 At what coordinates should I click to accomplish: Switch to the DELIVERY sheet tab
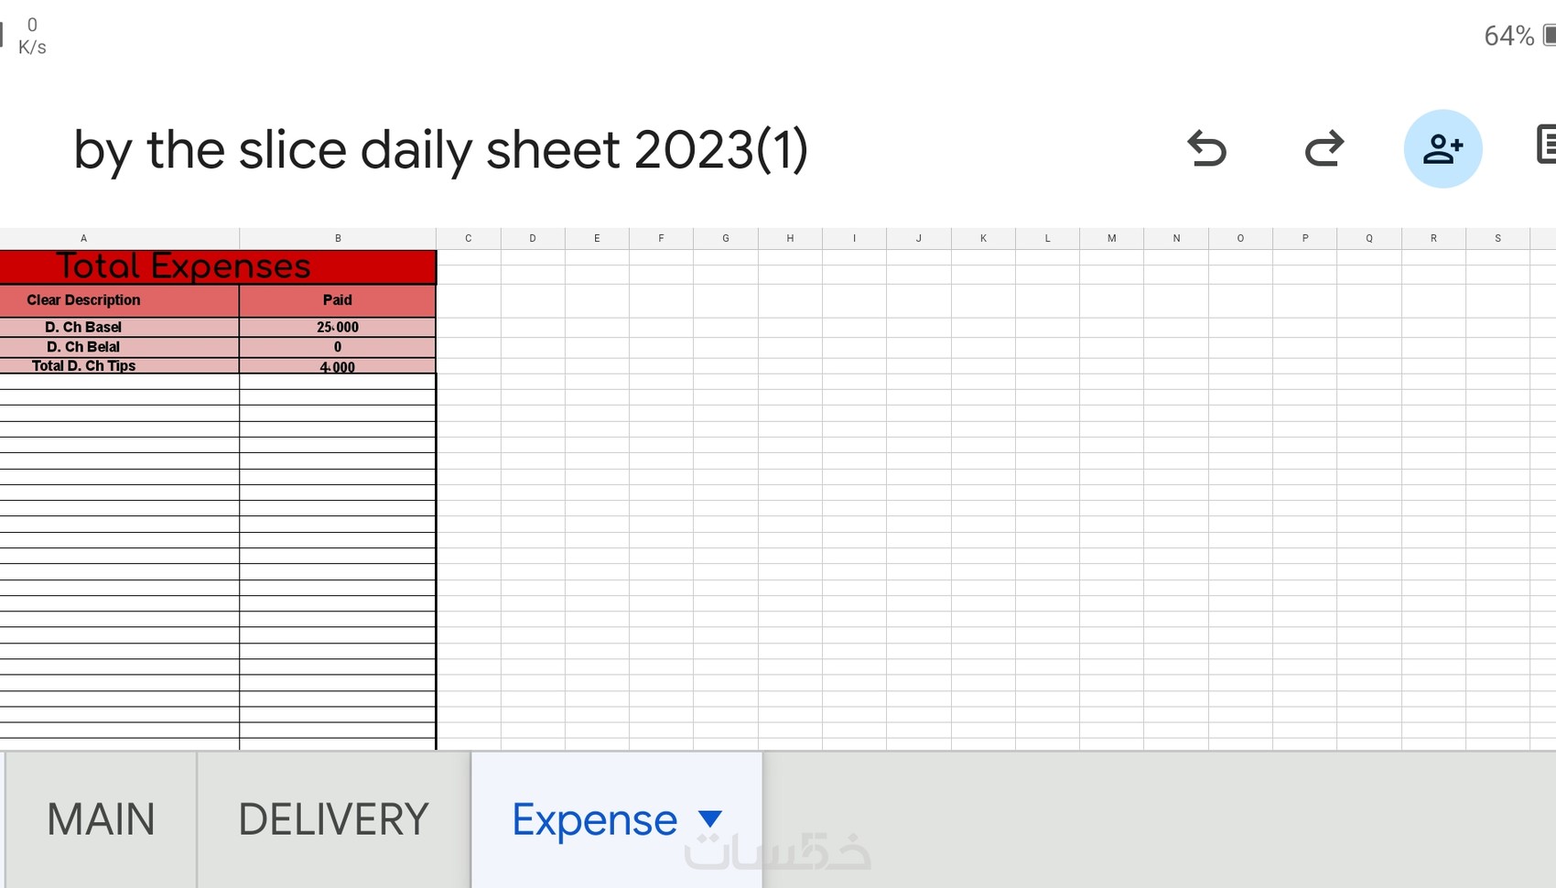333,819
